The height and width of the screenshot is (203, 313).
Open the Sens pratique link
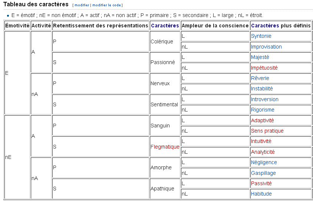[267, 131]
